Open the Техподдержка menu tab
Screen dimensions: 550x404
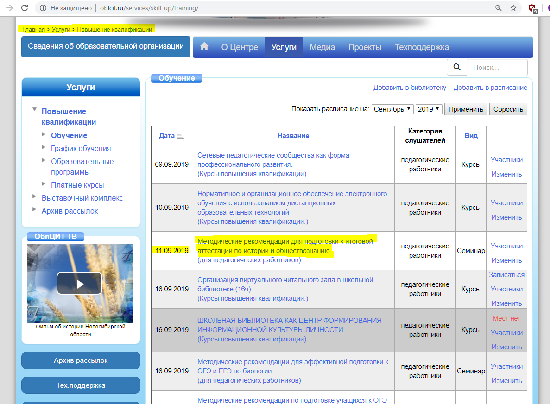point(421,47)
